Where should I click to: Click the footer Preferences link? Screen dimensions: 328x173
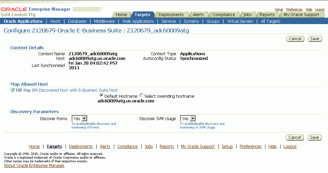251,147
